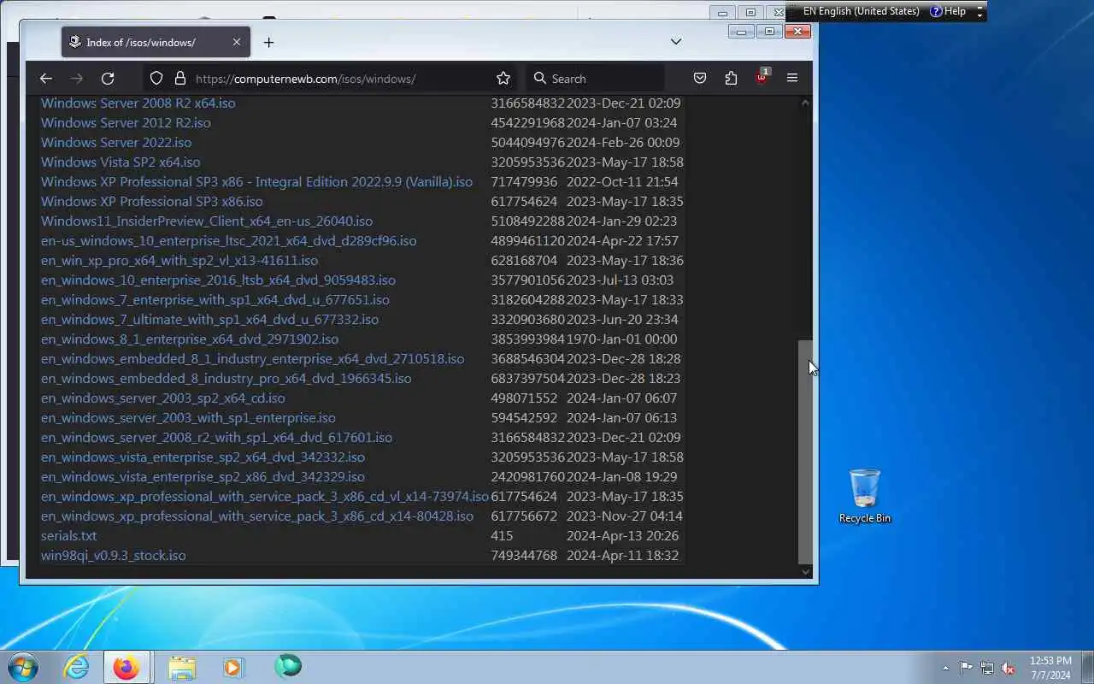Image resolution: width=1094 pixels, height=684 pixels.
Task: List all tabs dropdown arrow
Action: 675,42
